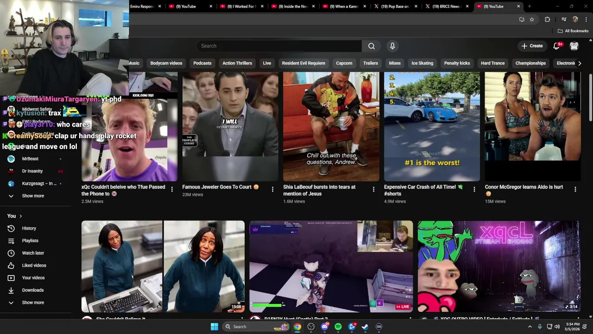
Task: Click the taskbar volume icon
Action: 557,327
